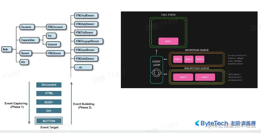
Task: Select the HTMLElement node
Action: tap(55, 53)
